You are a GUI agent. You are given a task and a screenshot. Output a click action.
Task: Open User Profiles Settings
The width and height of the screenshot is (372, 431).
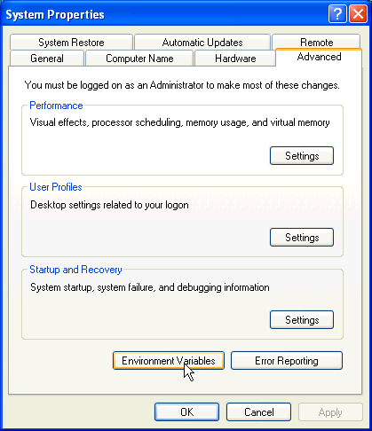pos(302,238)
